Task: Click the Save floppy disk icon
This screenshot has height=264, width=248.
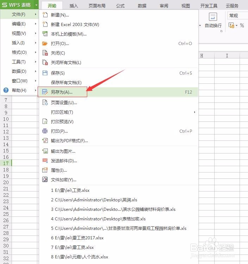Action: (x=45, y=73)
